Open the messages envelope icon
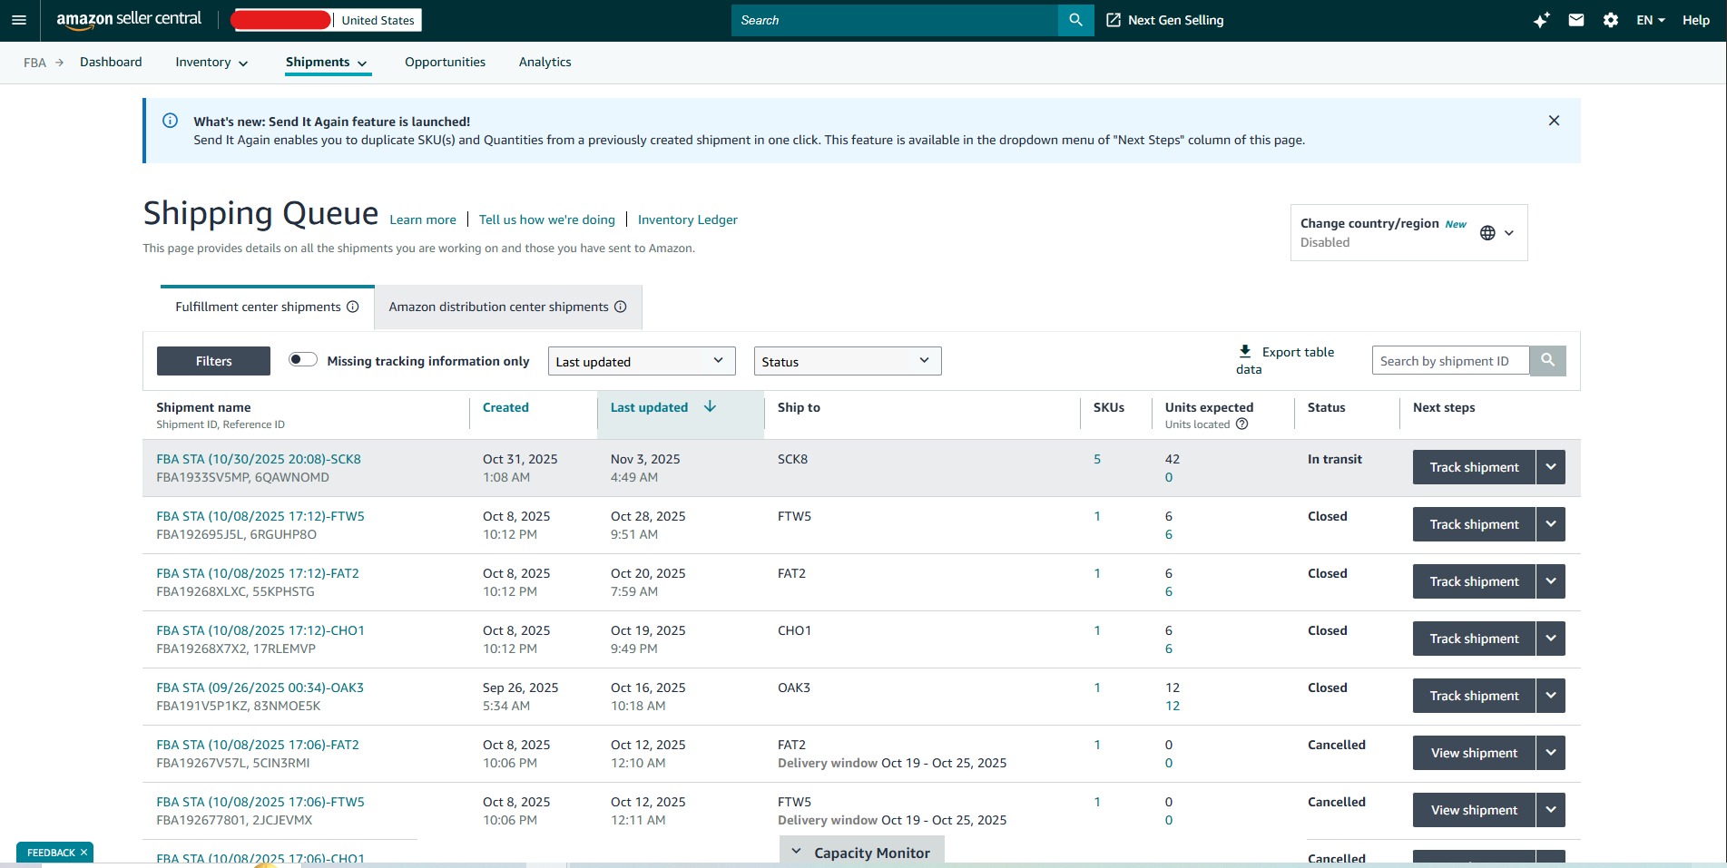The image size is (1727, 868). (1576, 20)
